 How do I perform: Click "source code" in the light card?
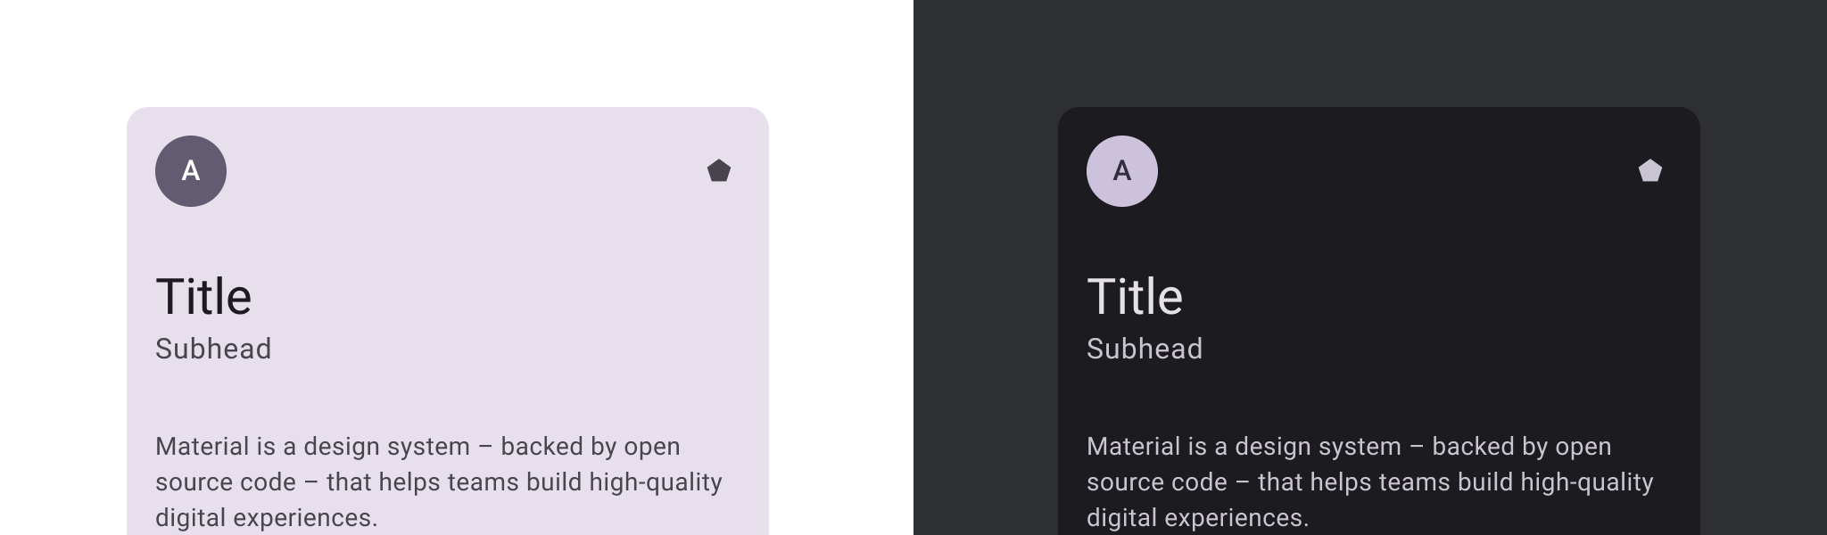tap(226, 482)
